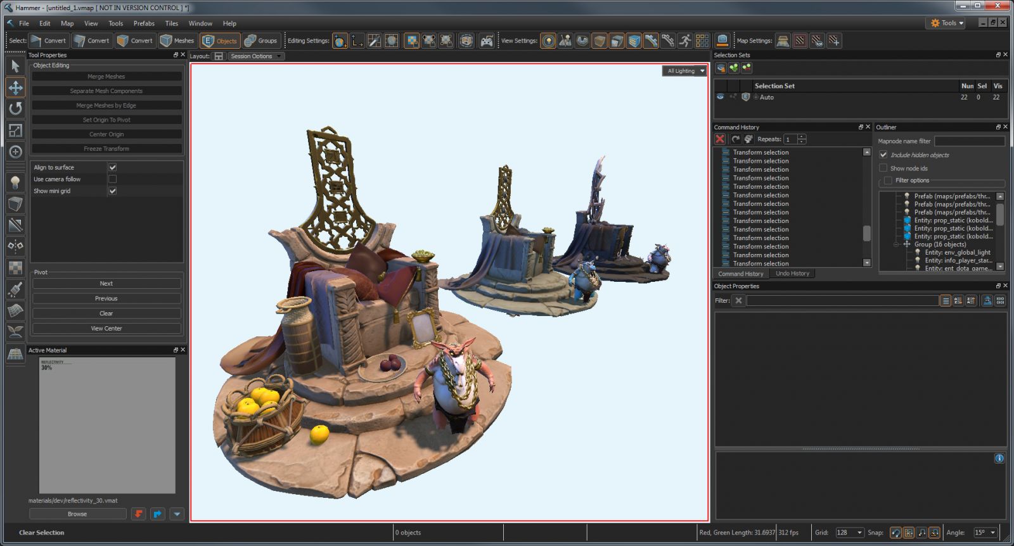Switch selection mode to Groups
The height and width of the screenshot is (546, 1014).
pos(261,41)
